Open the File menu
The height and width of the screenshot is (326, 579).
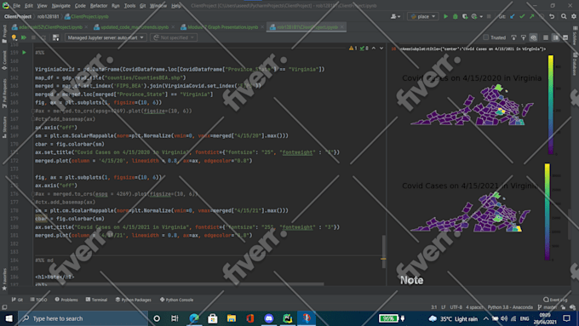point(17,6)
